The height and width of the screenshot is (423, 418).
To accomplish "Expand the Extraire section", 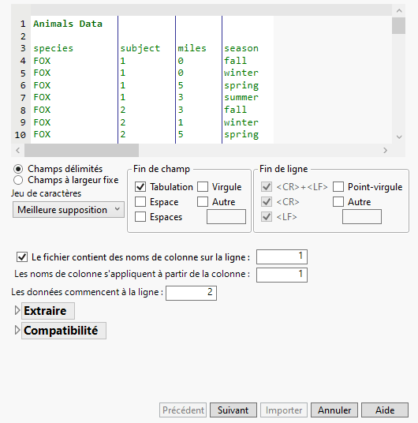I will (17, 310).
